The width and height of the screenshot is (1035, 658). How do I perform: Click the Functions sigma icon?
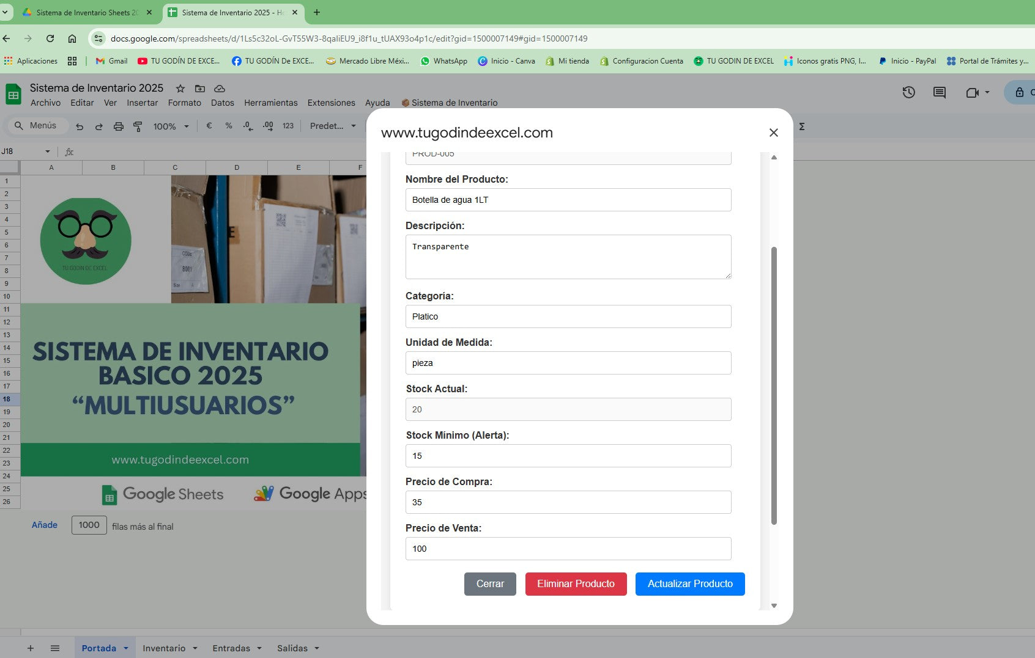(x=802, y=126)
